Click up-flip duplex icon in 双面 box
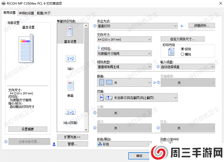Viewport: 224px width, 162px height. pyautogui.click(x=109, y=98)
